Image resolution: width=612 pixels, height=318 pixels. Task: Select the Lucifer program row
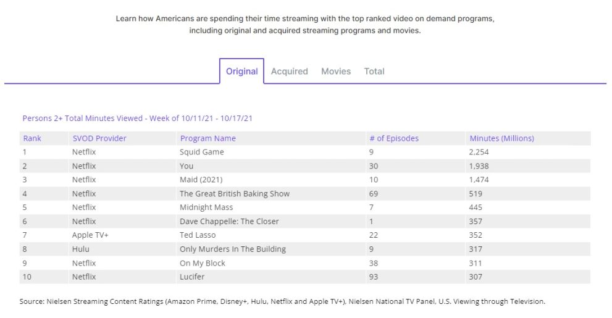[x=191, y=277]
